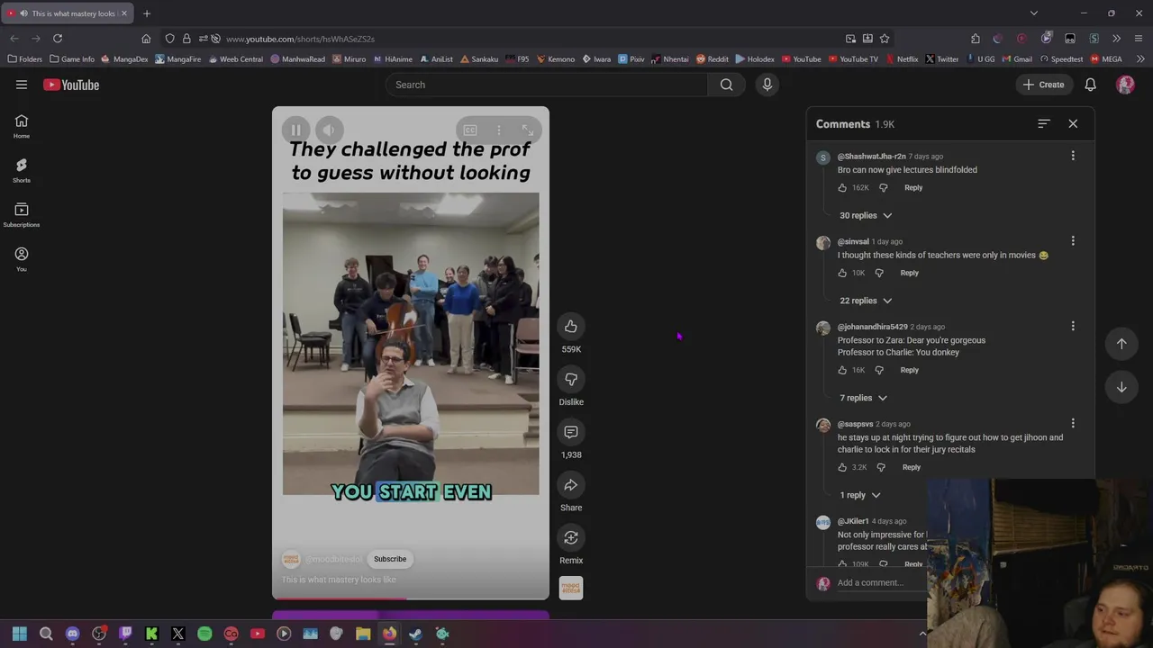Reply to the saspsvs comment
This screenshot has height=648, width=1153.
[912, 467]
